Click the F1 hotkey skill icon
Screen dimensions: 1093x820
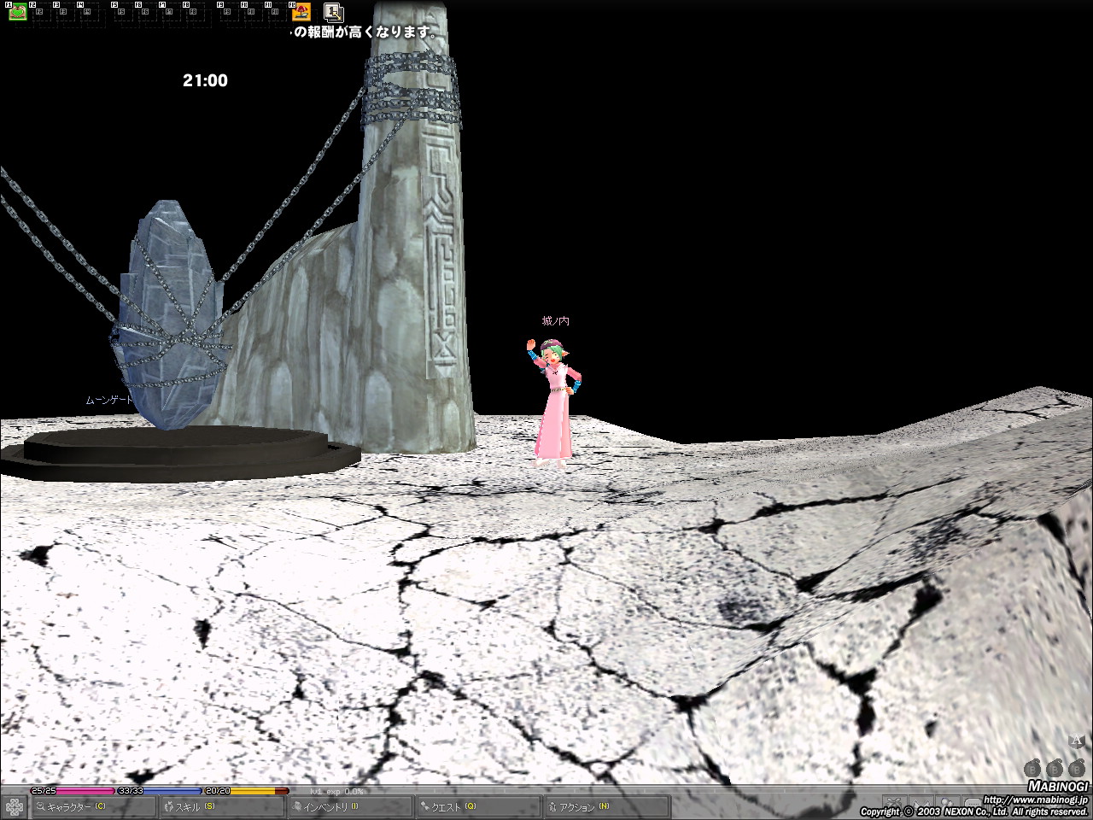click(x=17, y=12)
